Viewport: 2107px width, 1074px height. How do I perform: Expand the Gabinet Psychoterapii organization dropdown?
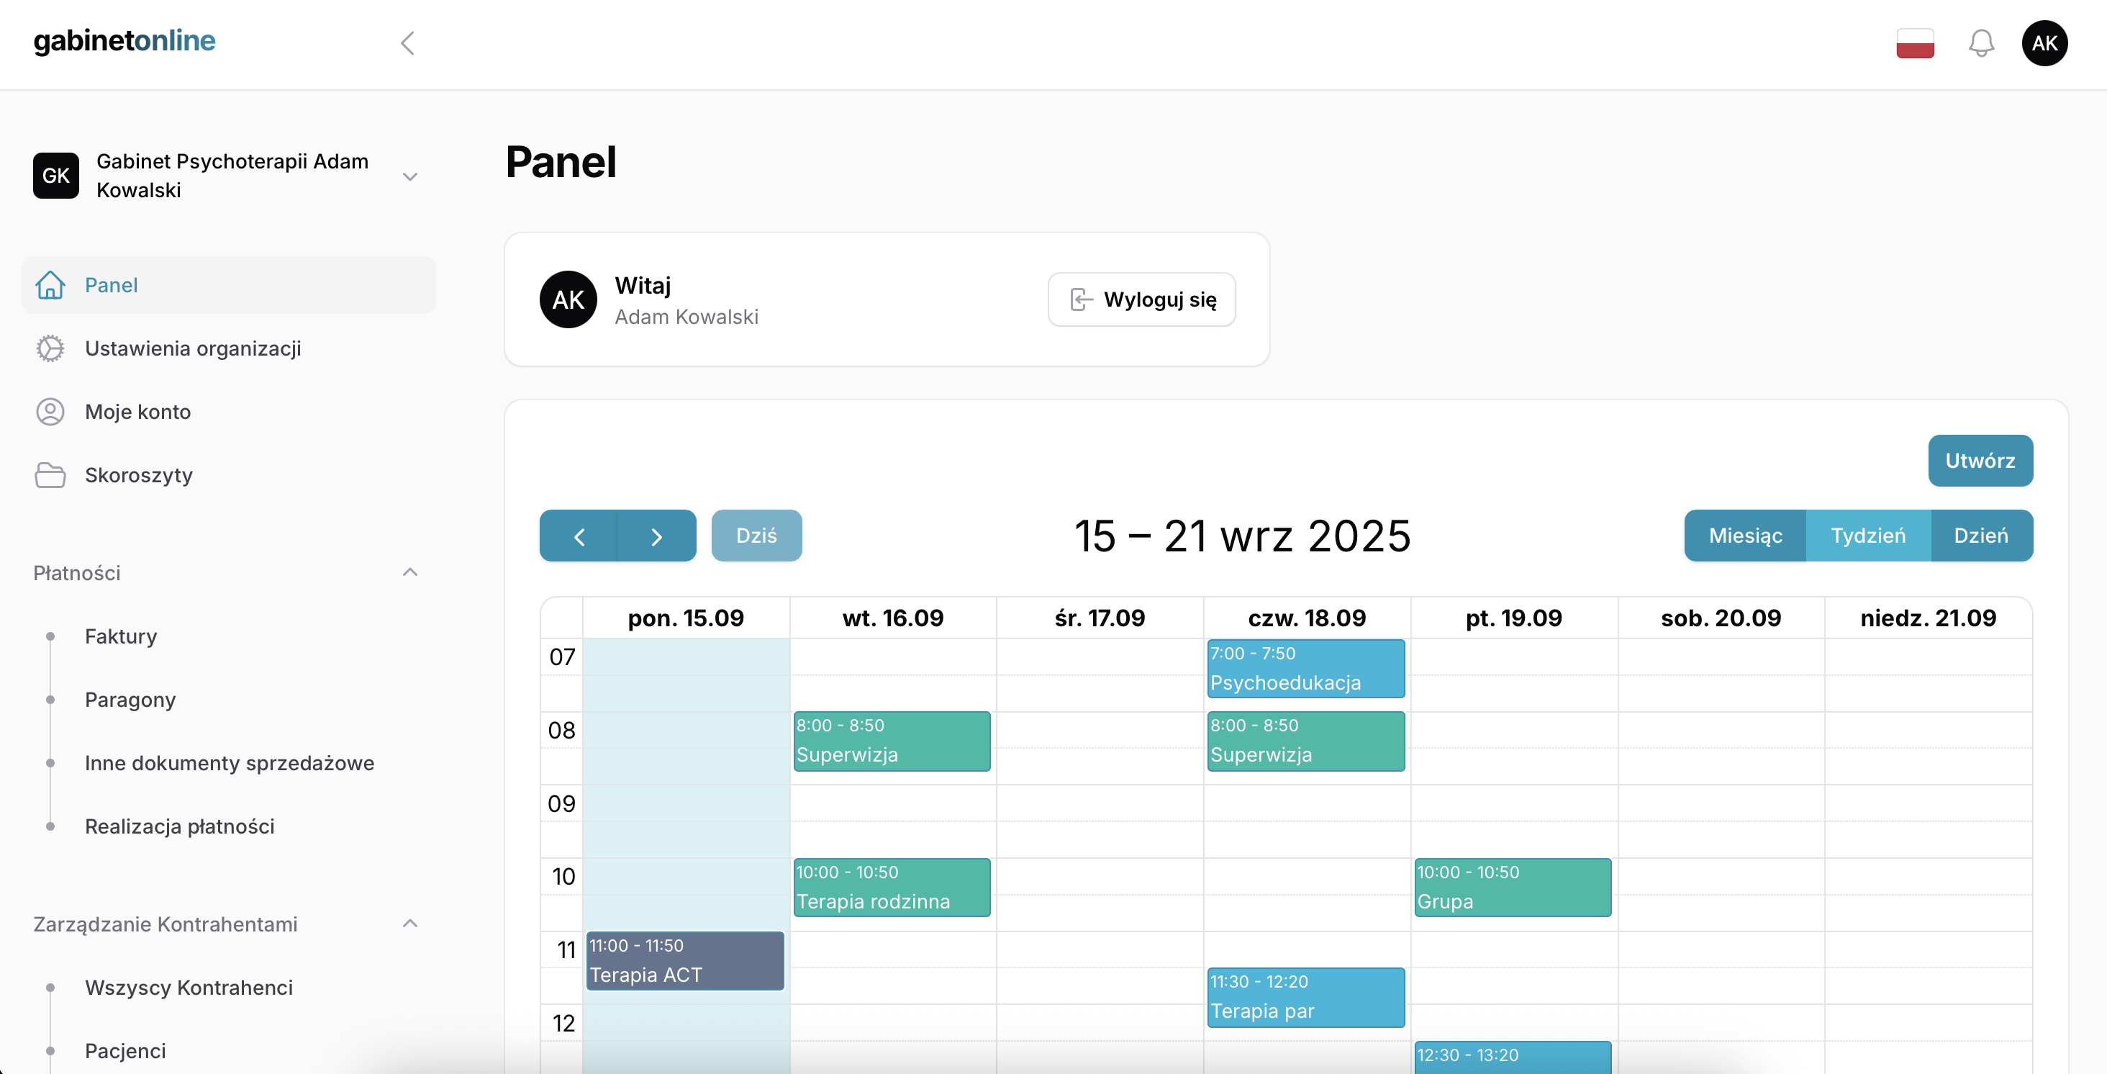(x=409, y=176)
